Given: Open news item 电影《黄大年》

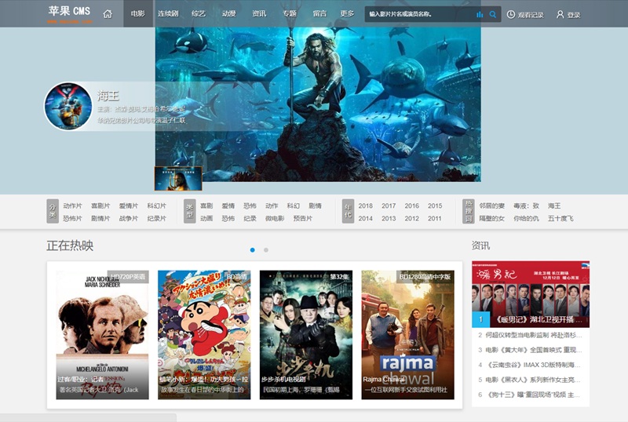Looking at the screenshot, I should point(533,350).
